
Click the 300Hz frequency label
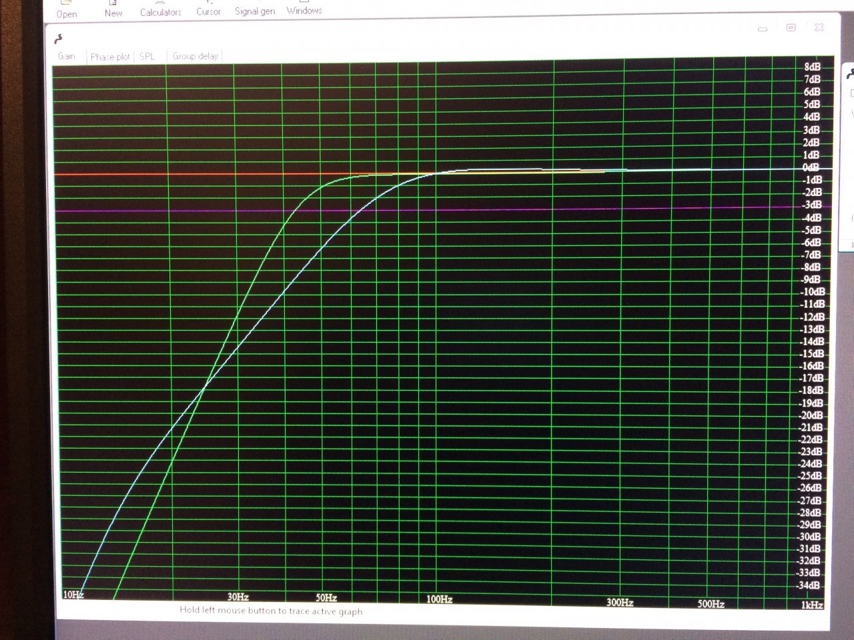point(620,603)
